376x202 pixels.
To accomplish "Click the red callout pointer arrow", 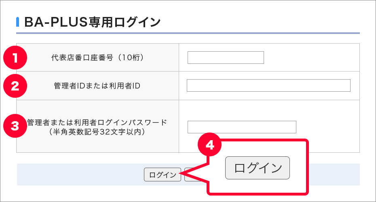I will point(194,174).
